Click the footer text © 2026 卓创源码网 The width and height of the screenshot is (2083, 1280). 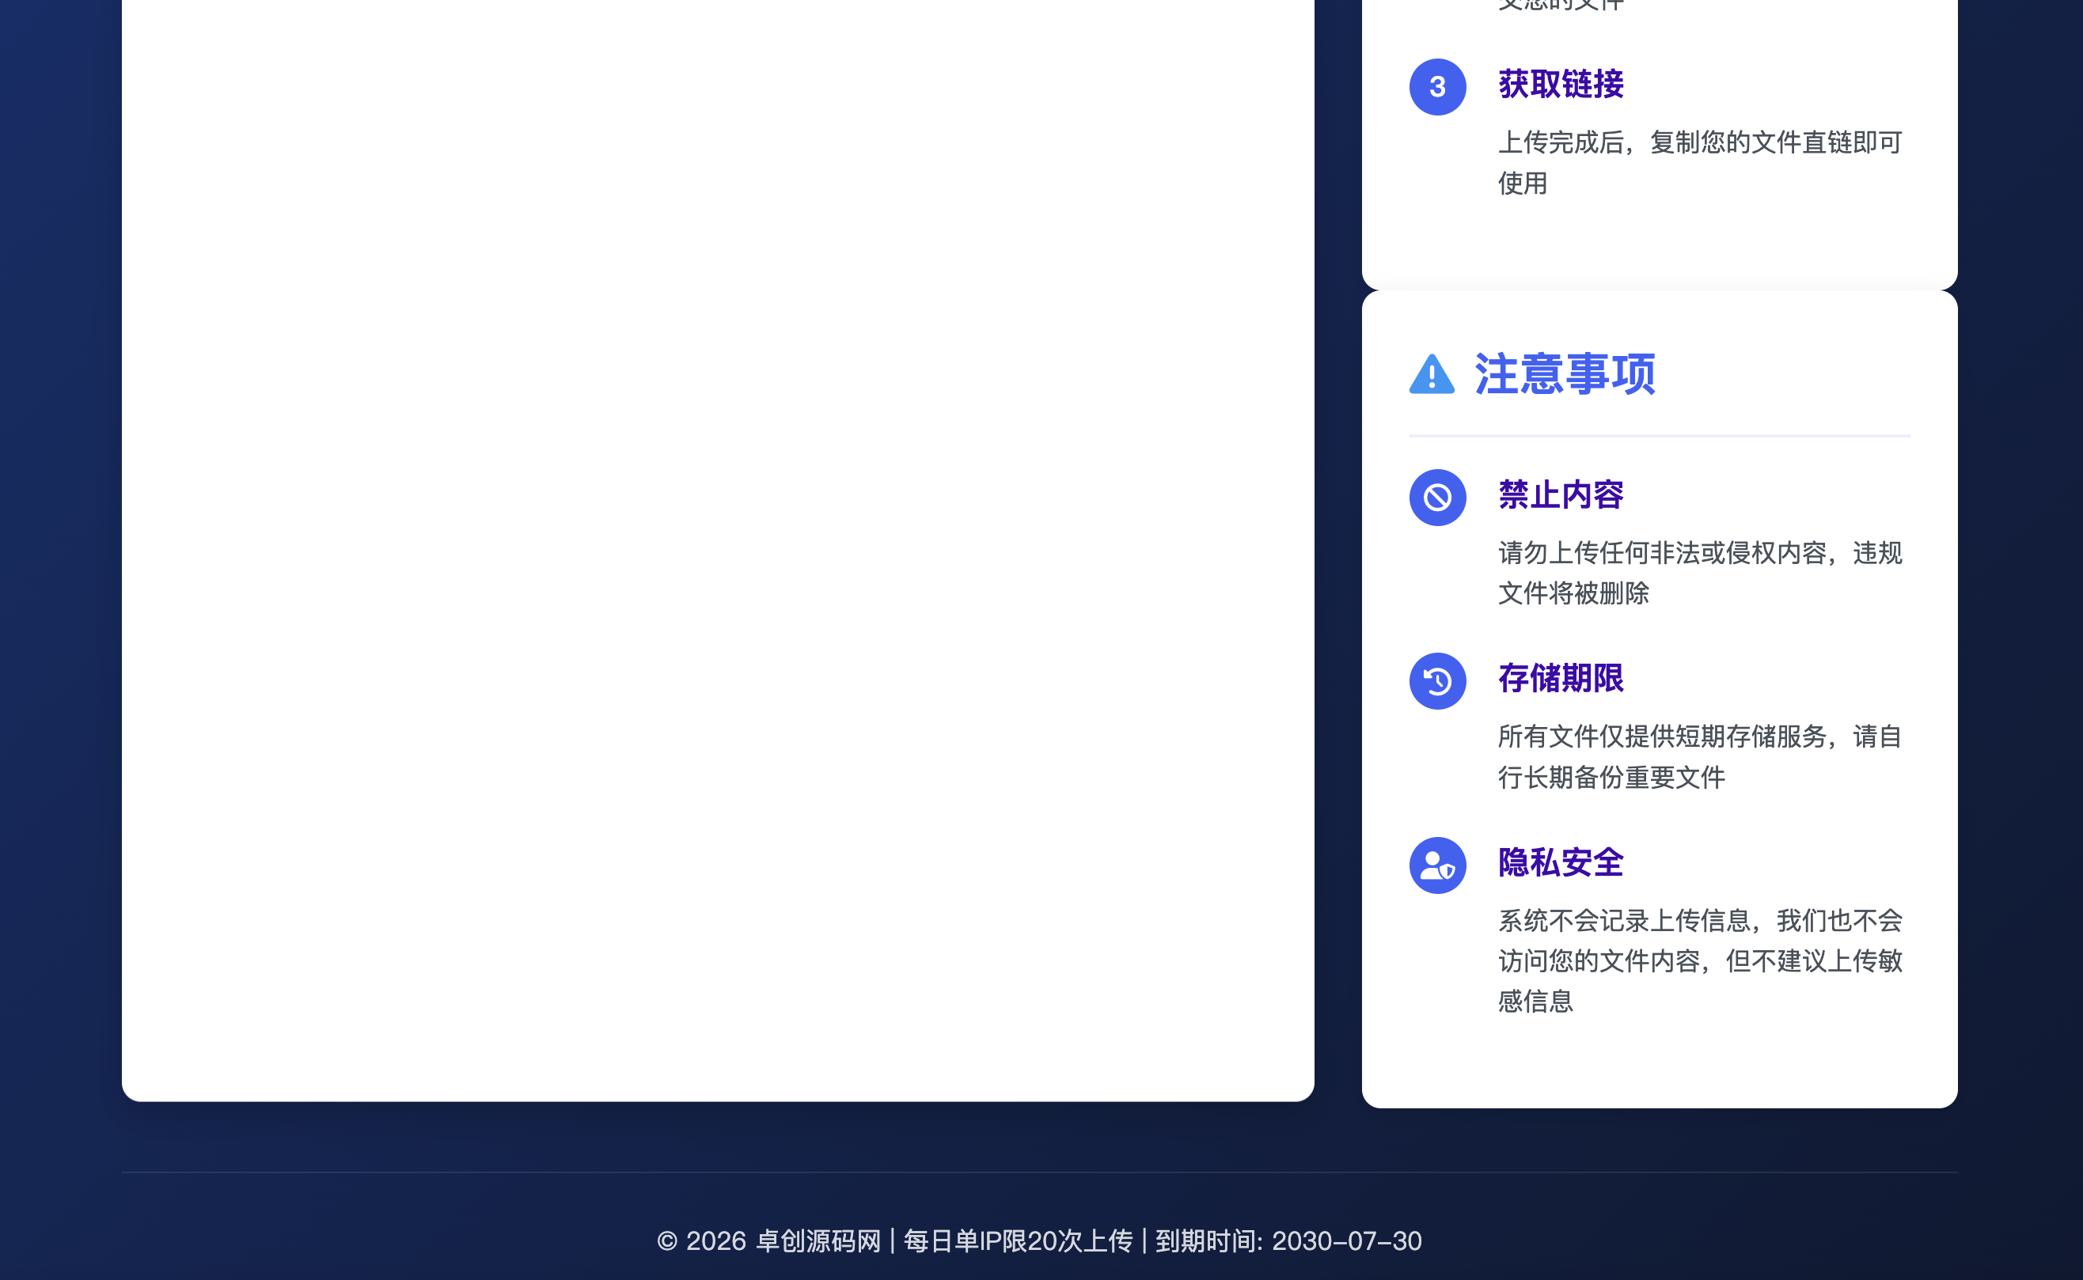click(768, 1241)
